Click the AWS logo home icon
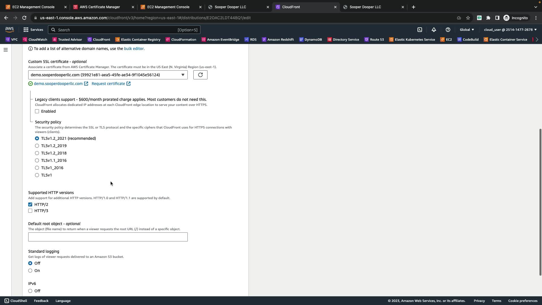542x305 pixels. point(9,30)
